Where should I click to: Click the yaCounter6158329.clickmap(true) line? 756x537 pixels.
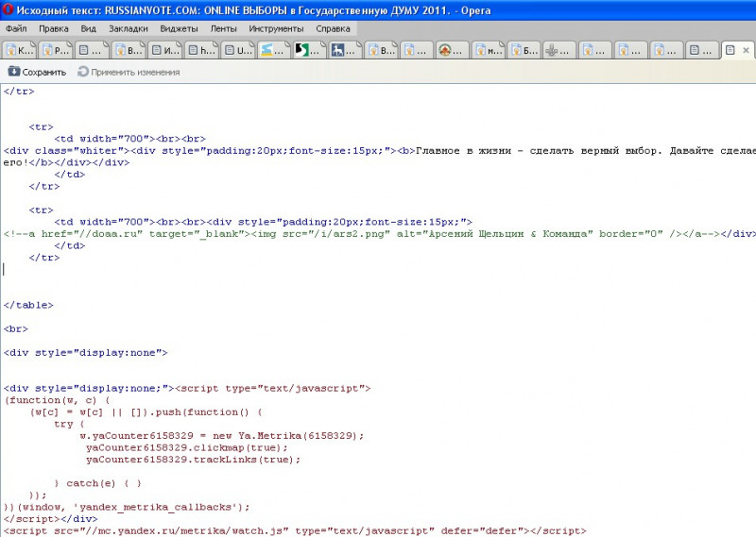click(x=187, y=447)
